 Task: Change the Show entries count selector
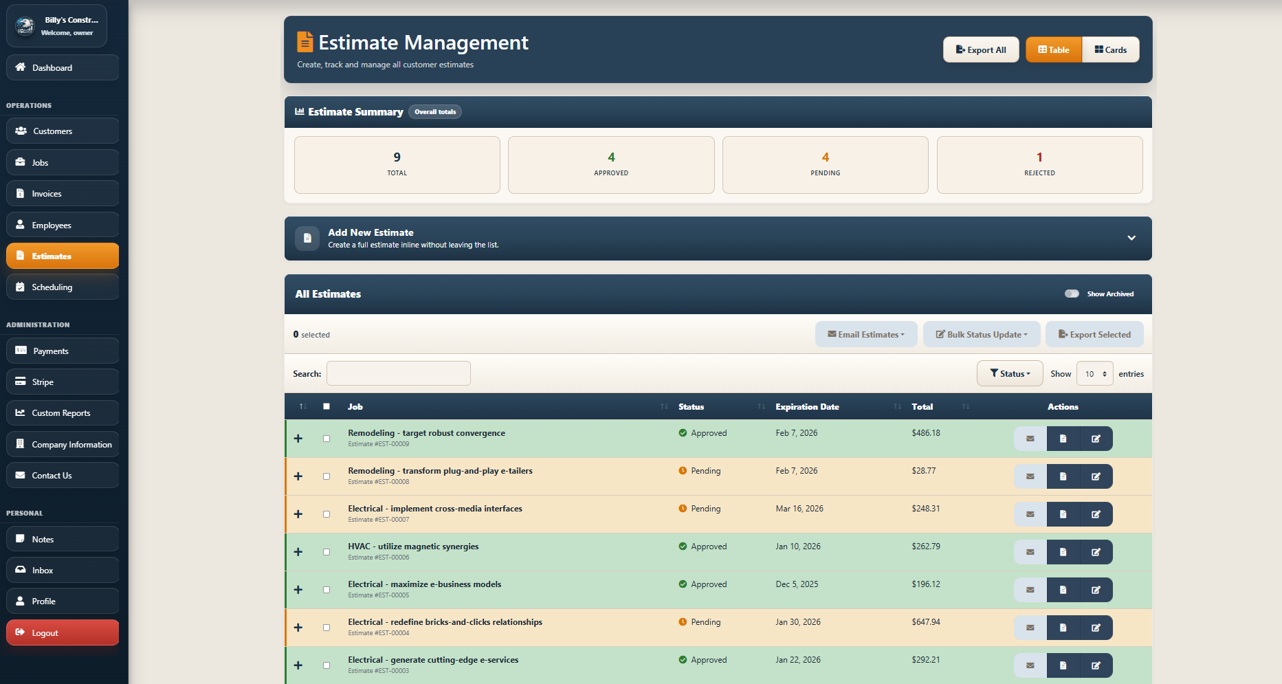(x=1095, y=374)
